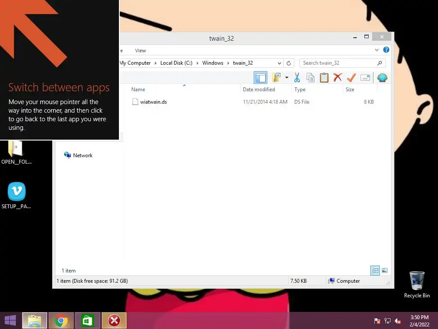Cut the selection with scissors icon
This screenshot has width=438, height=329.
(297, 78)
